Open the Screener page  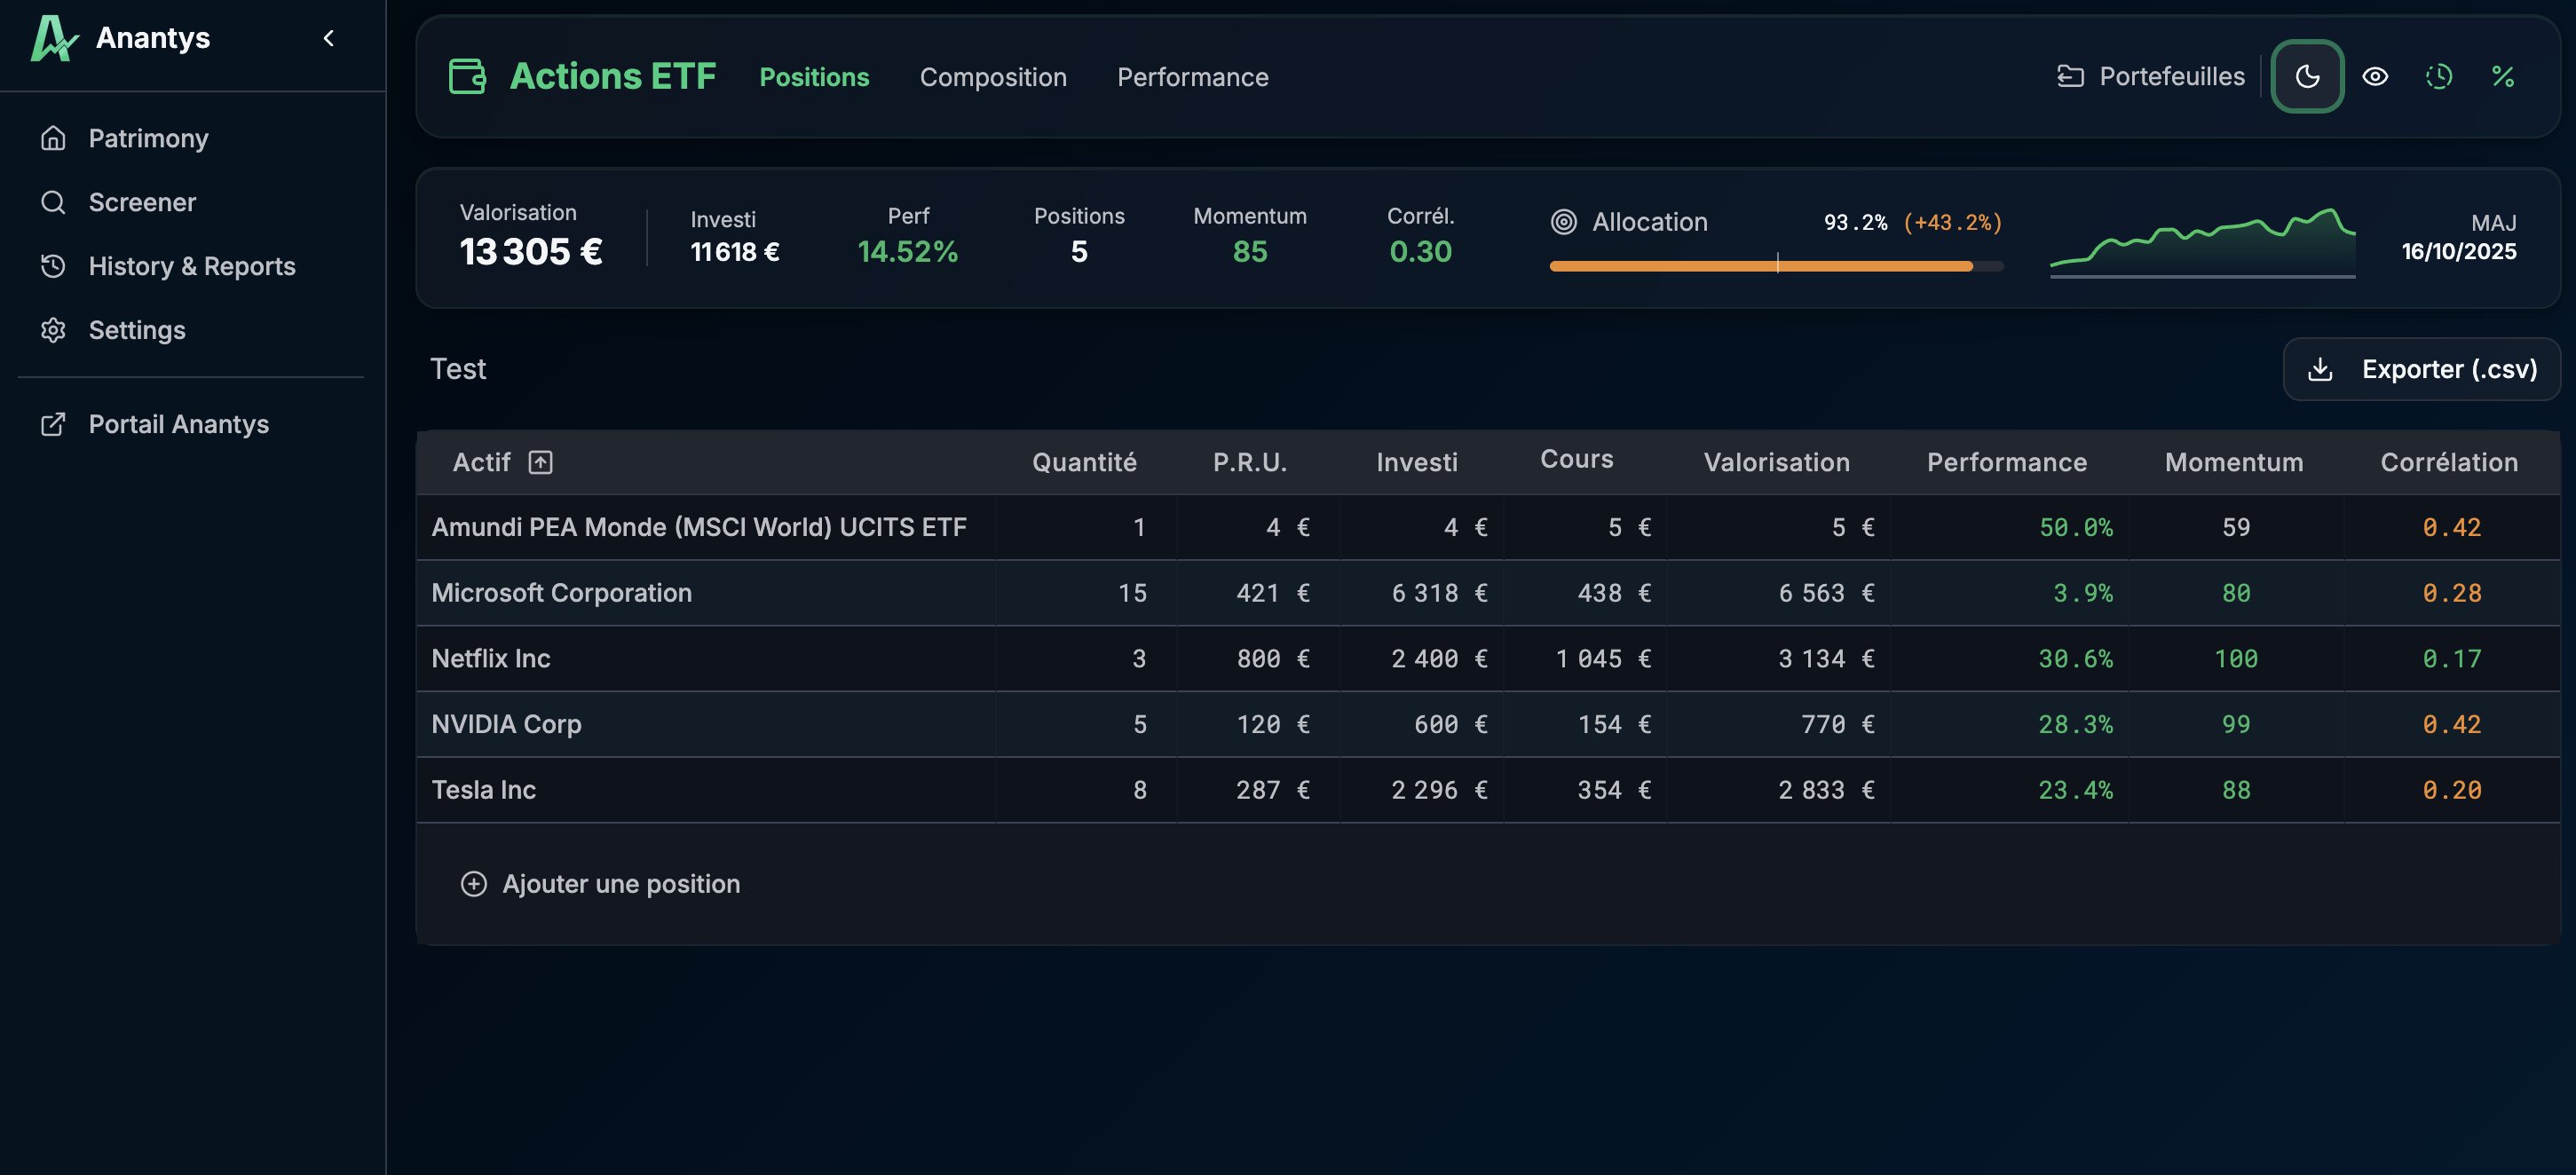[142, 202]
